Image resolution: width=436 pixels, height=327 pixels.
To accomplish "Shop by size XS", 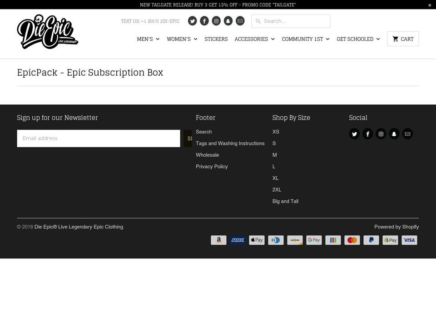I will pos(276,132).
